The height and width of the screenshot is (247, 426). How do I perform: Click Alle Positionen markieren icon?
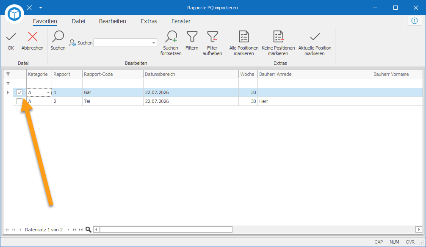coord(243,37)
